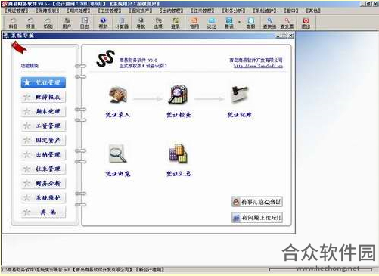The height and width of the screenshot is (276, 379).
Task: Select 财务分析 module button in left panel
Action: pos(43,183)
